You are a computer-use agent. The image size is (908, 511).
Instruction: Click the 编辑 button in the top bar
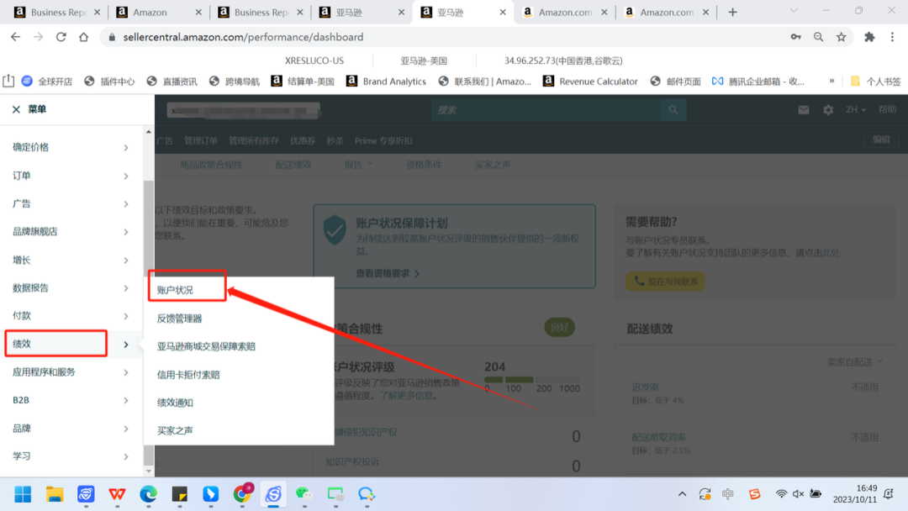[881, 140]
